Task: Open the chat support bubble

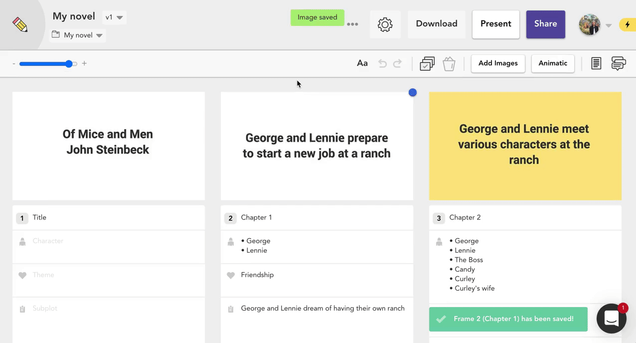Action: pos(612,318)
